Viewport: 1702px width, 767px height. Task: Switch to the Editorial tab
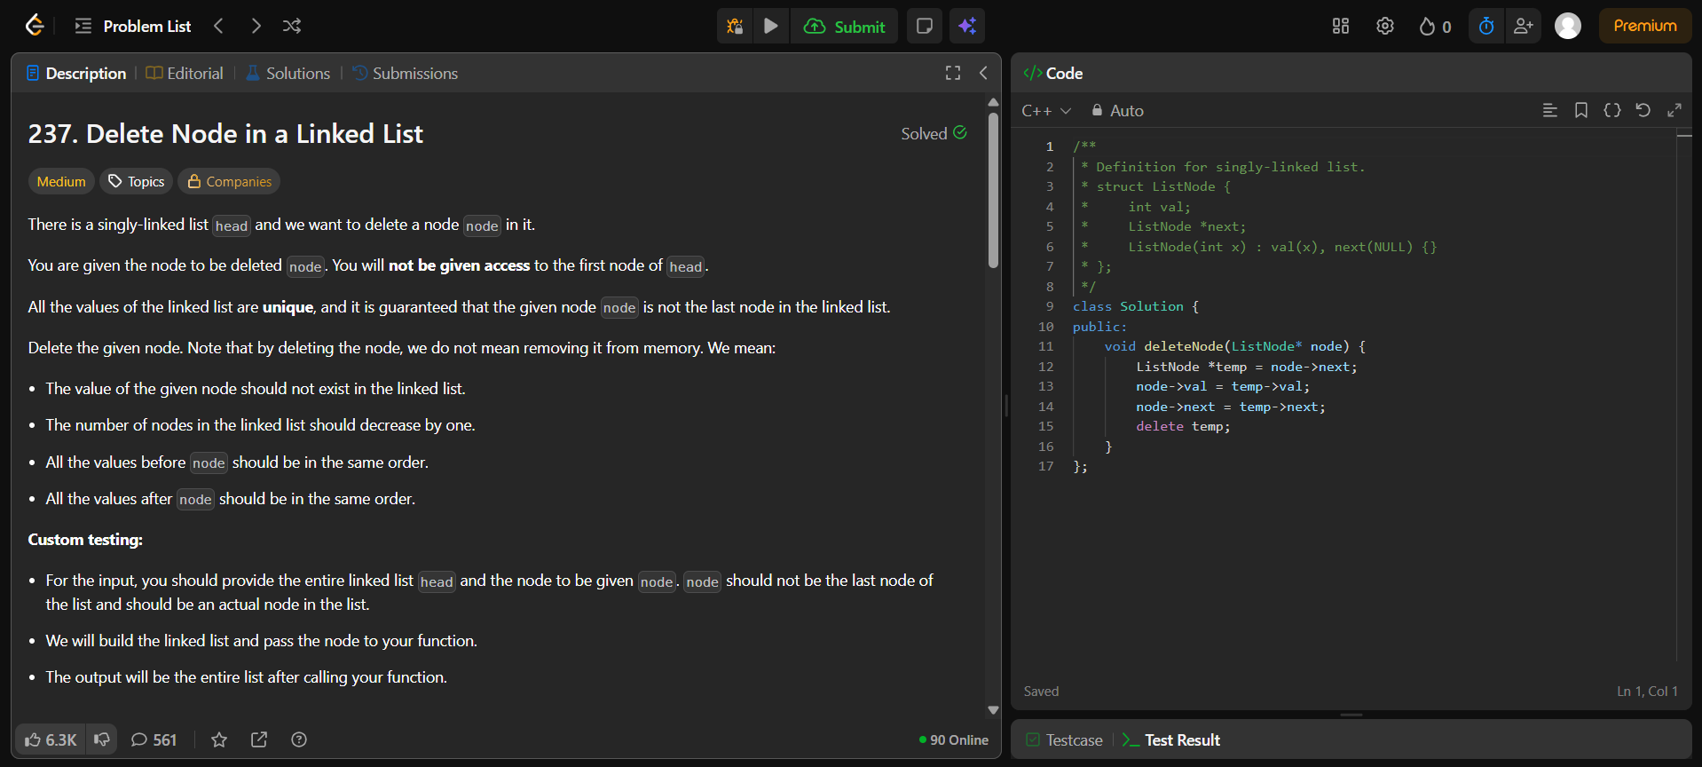[x=185, y=74]
